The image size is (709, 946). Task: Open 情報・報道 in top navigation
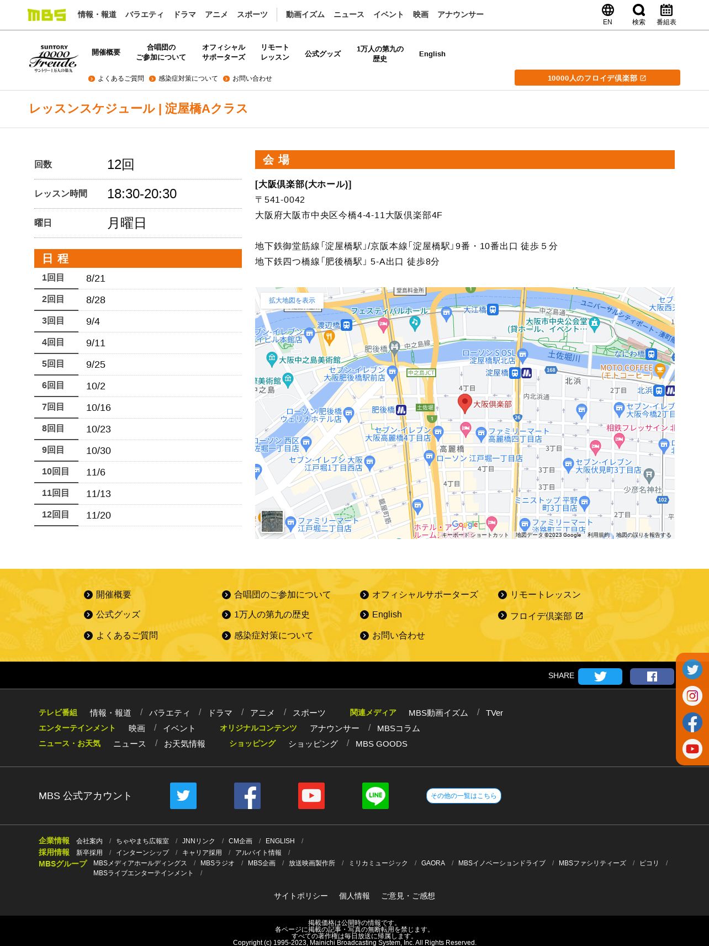[97, 14]
